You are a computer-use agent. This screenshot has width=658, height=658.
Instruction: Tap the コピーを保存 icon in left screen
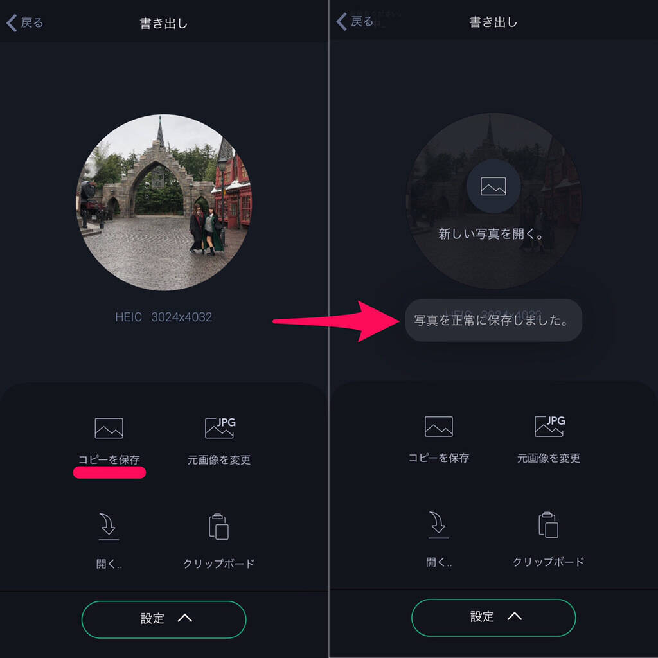pyautogui.click(x=109, y=428)
